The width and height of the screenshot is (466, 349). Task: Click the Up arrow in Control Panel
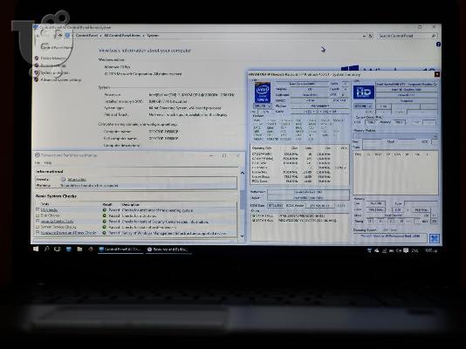[x=59, y=36]
